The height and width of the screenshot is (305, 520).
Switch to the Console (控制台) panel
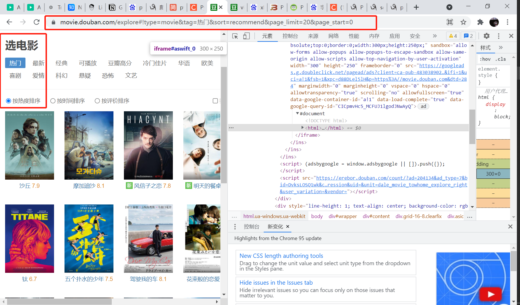[x=290, y=36]
